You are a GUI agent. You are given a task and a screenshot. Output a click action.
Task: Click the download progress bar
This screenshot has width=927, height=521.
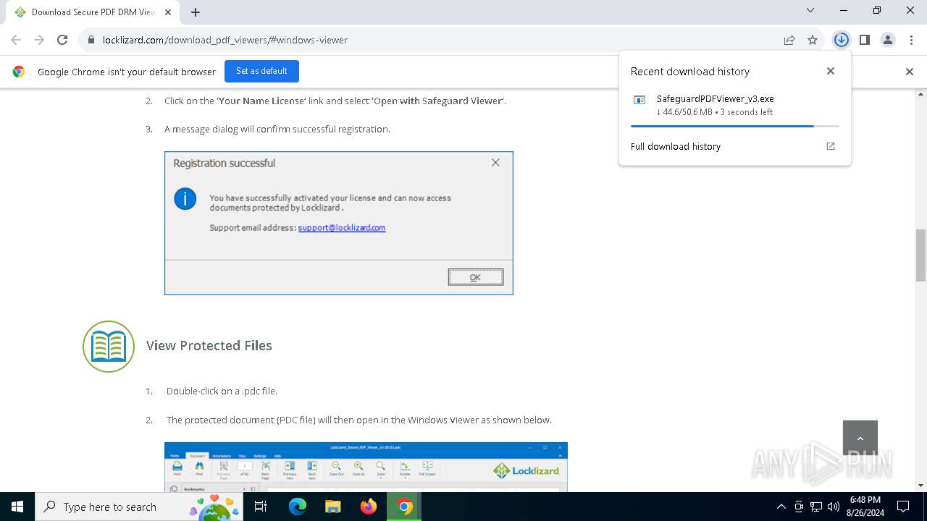(x=734, y=126)
